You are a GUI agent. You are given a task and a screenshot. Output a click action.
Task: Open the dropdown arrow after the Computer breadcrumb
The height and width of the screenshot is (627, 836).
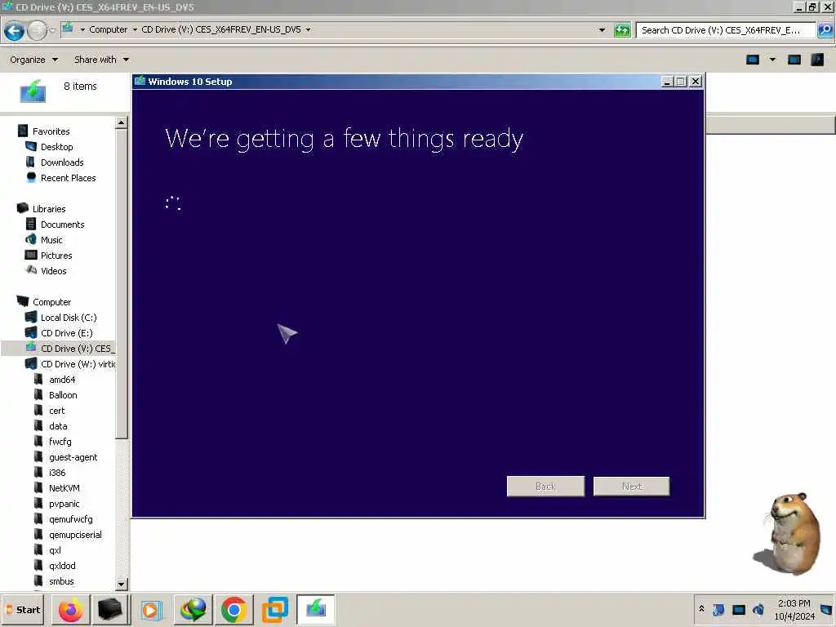click(135, 29)
